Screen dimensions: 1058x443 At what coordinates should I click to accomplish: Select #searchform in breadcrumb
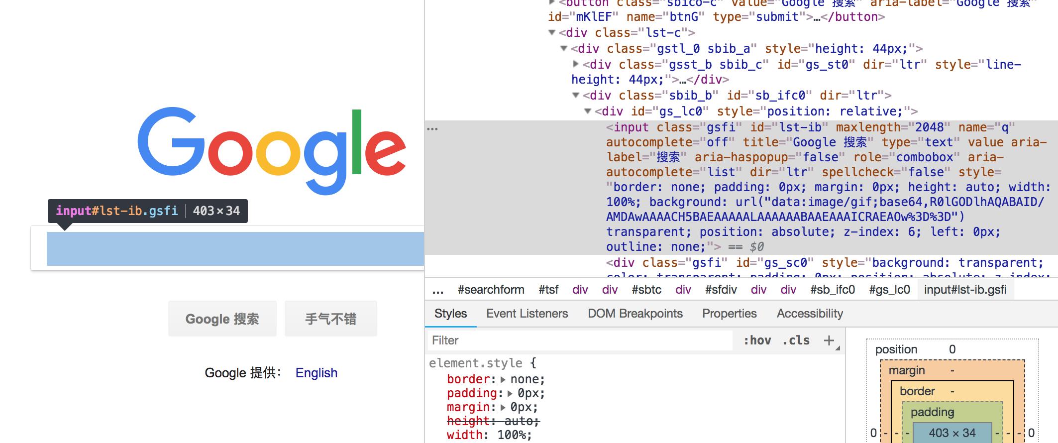click(491, 290)
